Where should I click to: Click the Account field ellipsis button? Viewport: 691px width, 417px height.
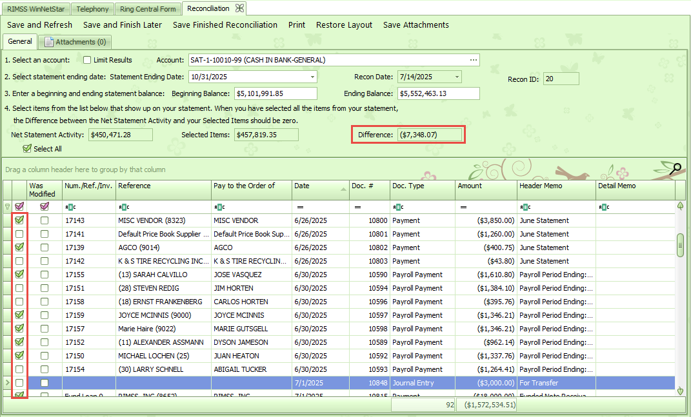coord(474,60)
